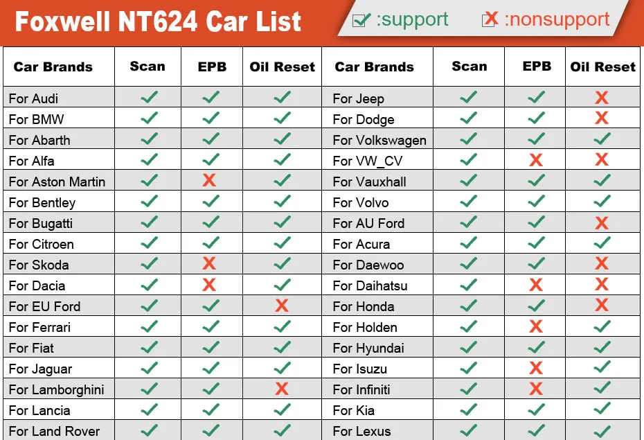The width and height of the screenshot is (644, 440).
Task: Click the red X for Aston Martin EPB
Action: point(209,180)
